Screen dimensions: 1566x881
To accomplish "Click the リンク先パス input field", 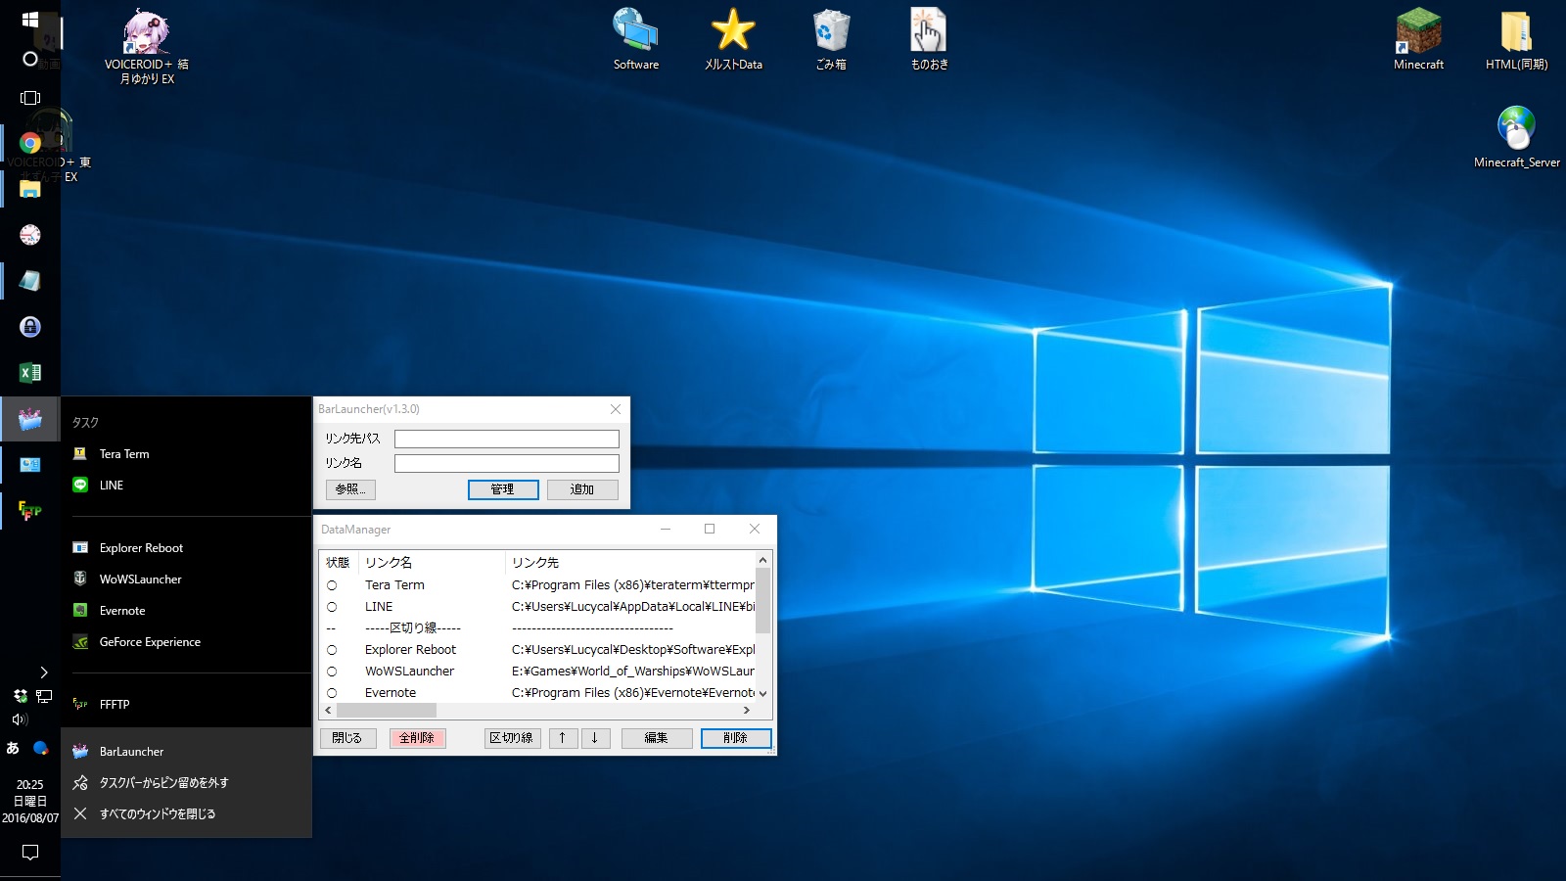I will click(x=506, y=440).
